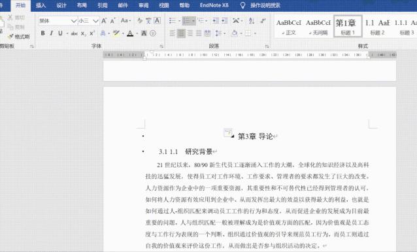Click the sort icon
This screenshot has width=417, height=252.
point(252,21)
